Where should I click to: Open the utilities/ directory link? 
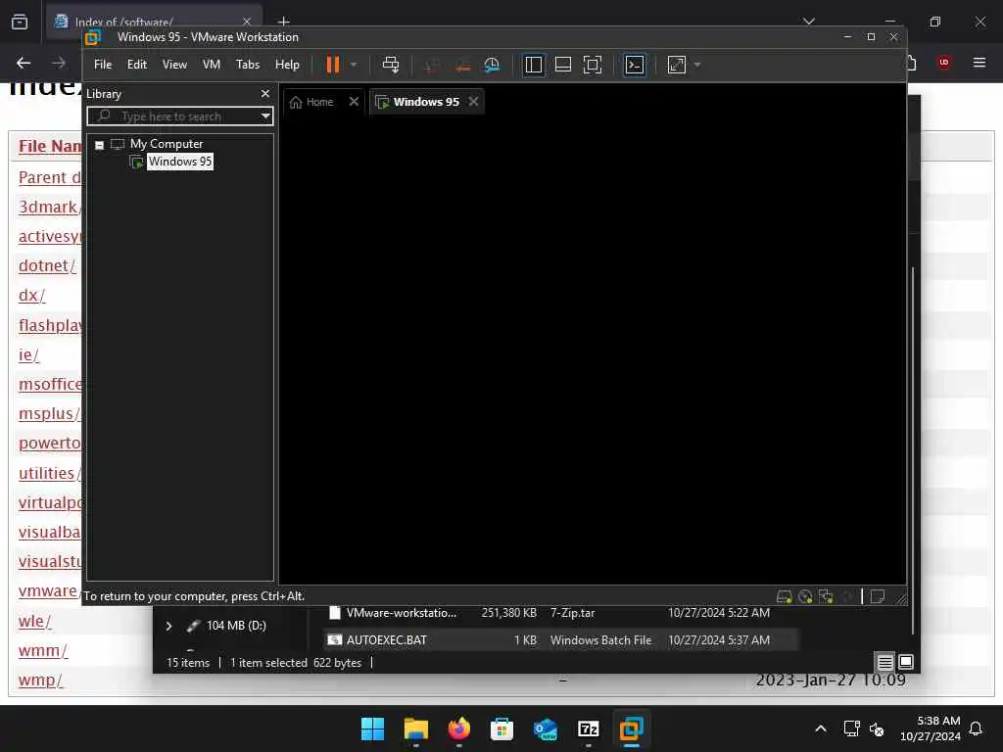tap(50, 473)
